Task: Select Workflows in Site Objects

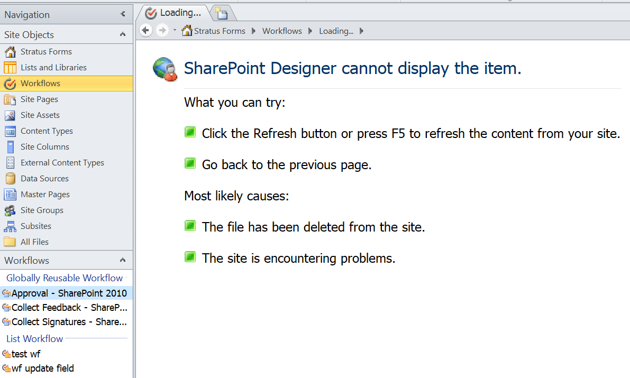Action: [66, 84]
